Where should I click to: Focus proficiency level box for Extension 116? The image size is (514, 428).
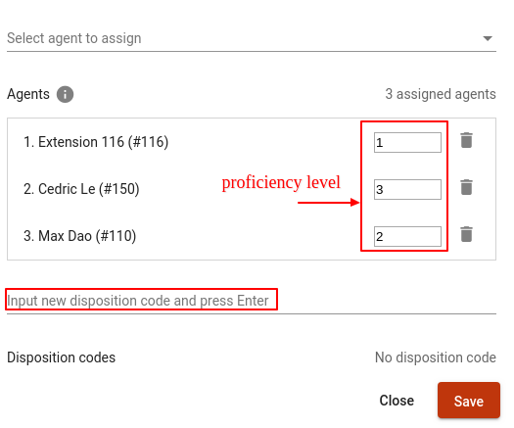coord(407,142)
